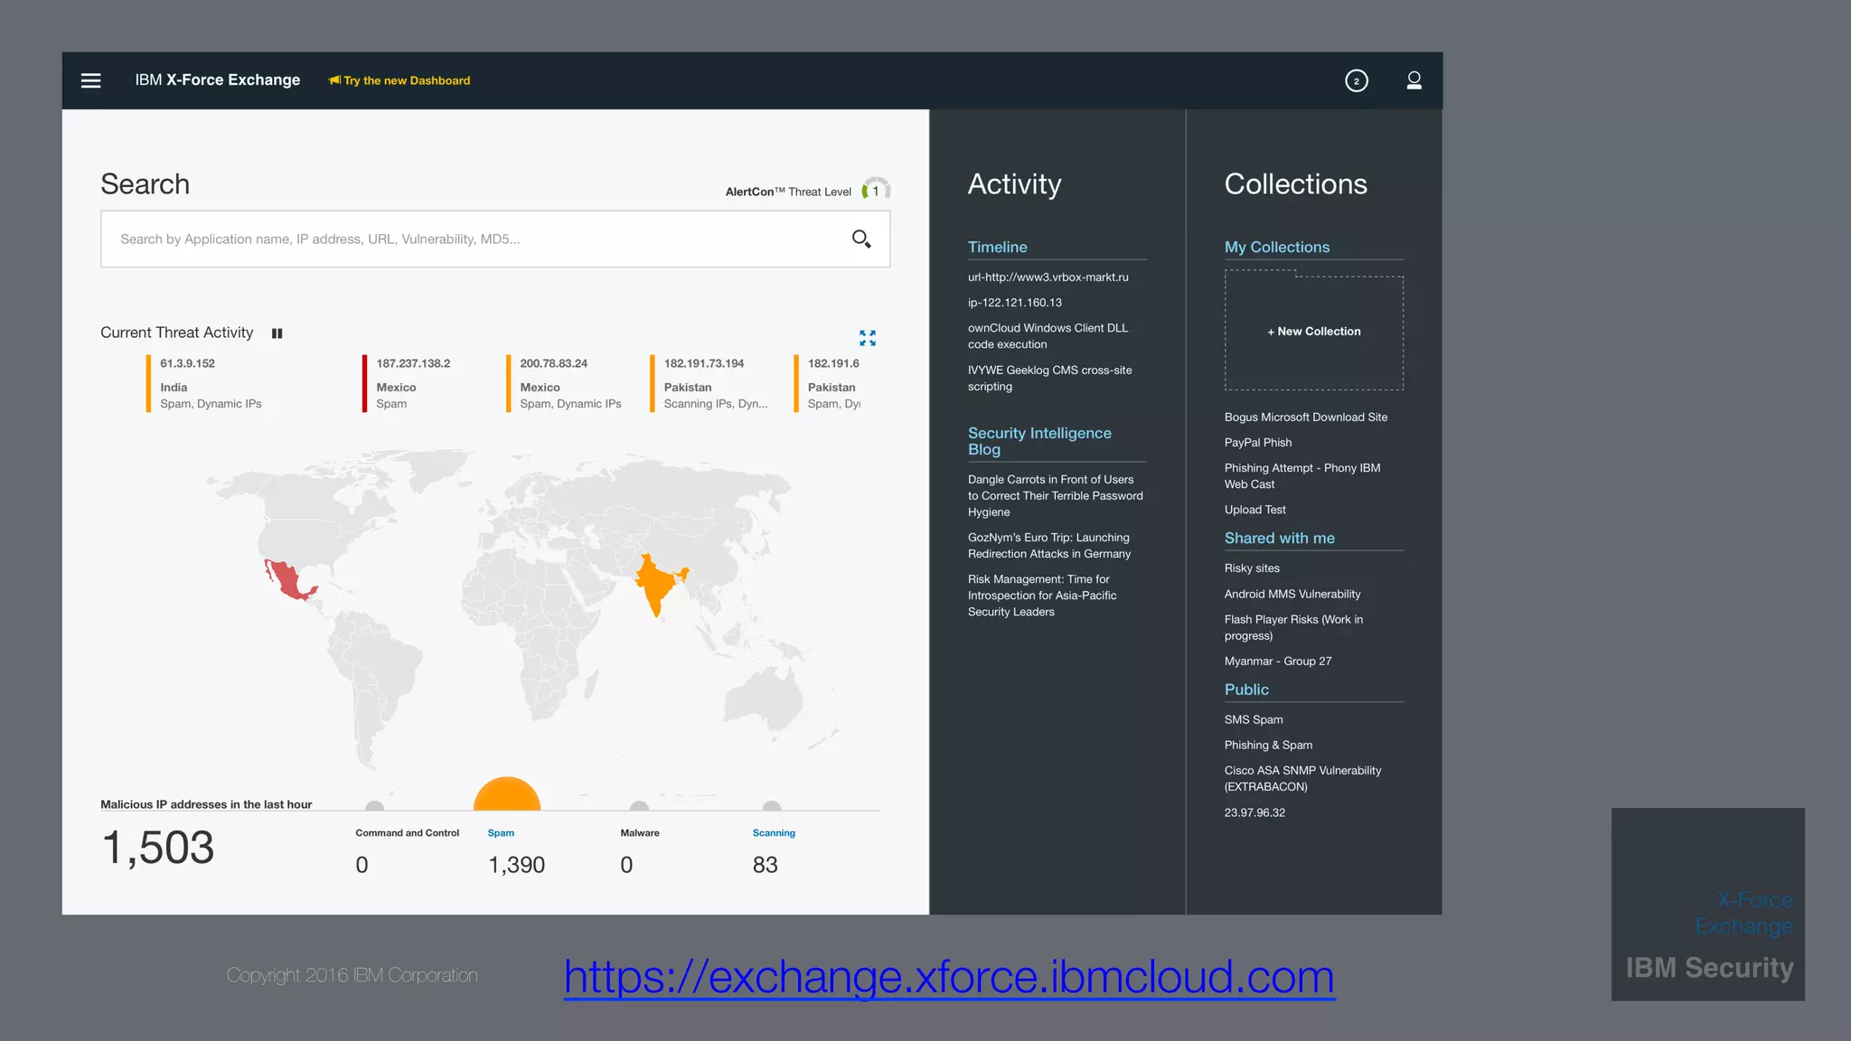Open Flash Player Risks collection

[1293, 627]
